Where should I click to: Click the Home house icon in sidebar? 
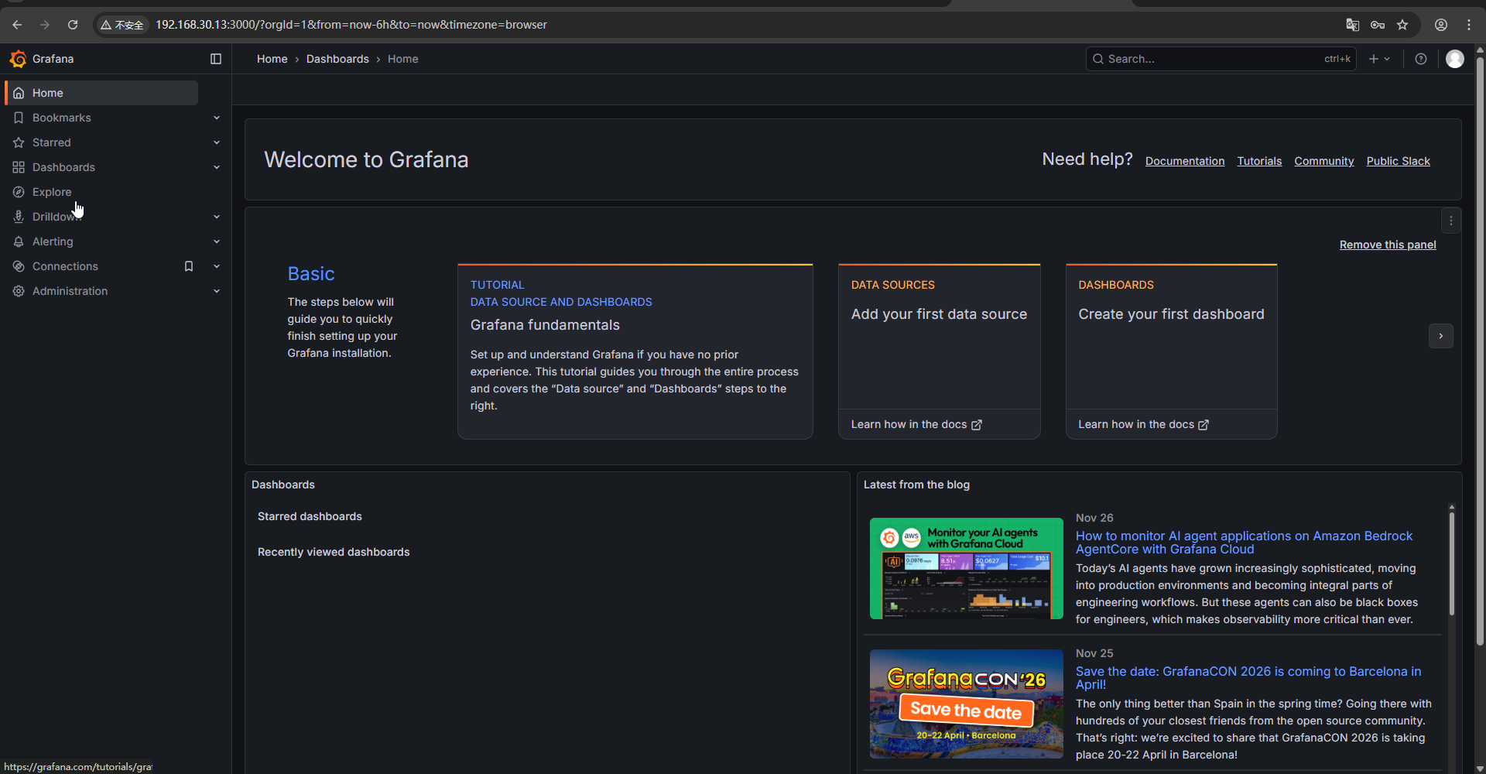click(x=19, y=93)
